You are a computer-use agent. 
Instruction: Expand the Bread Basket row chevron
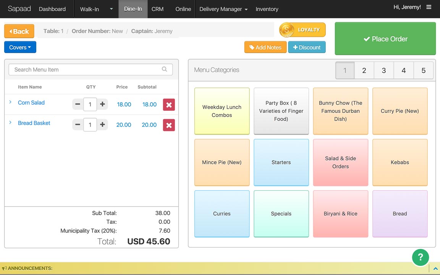click(10, 123)
